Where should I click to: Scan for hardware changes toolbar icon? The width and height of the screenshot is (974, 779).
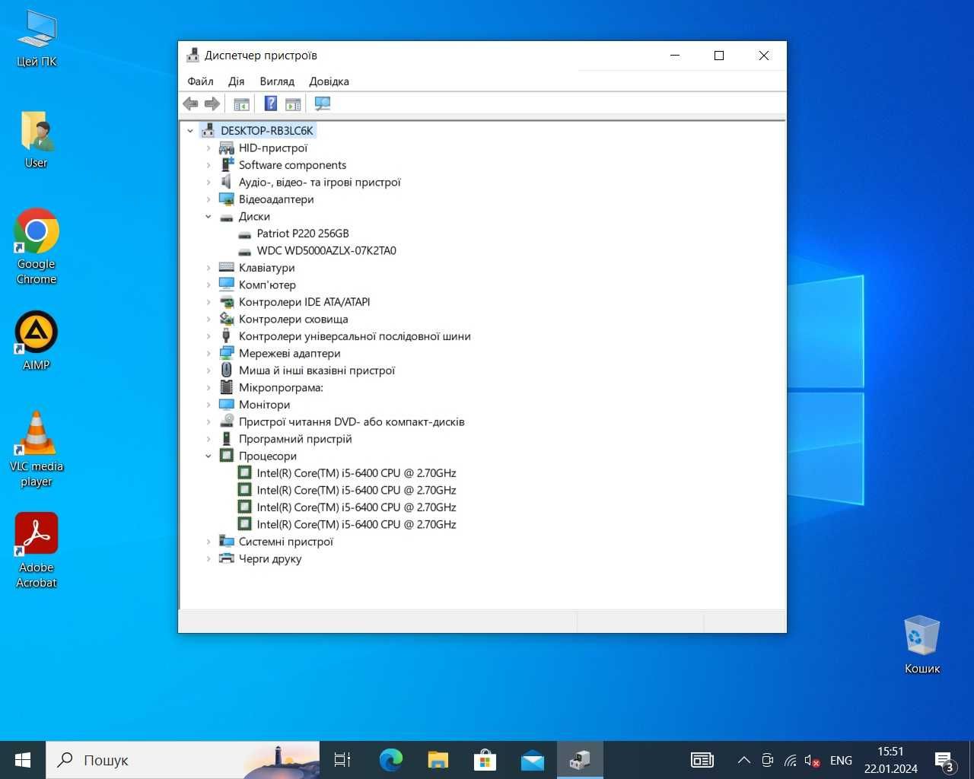coord(323,103)
